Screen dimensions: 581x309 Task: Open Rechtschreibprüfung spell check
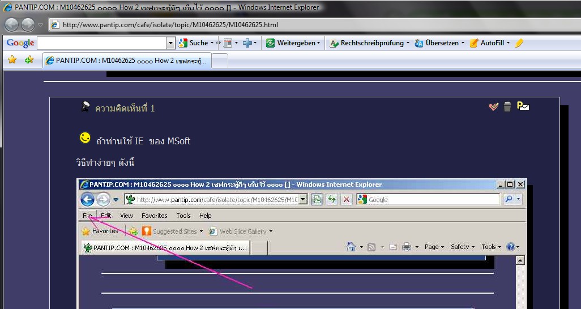click(369, 43)
